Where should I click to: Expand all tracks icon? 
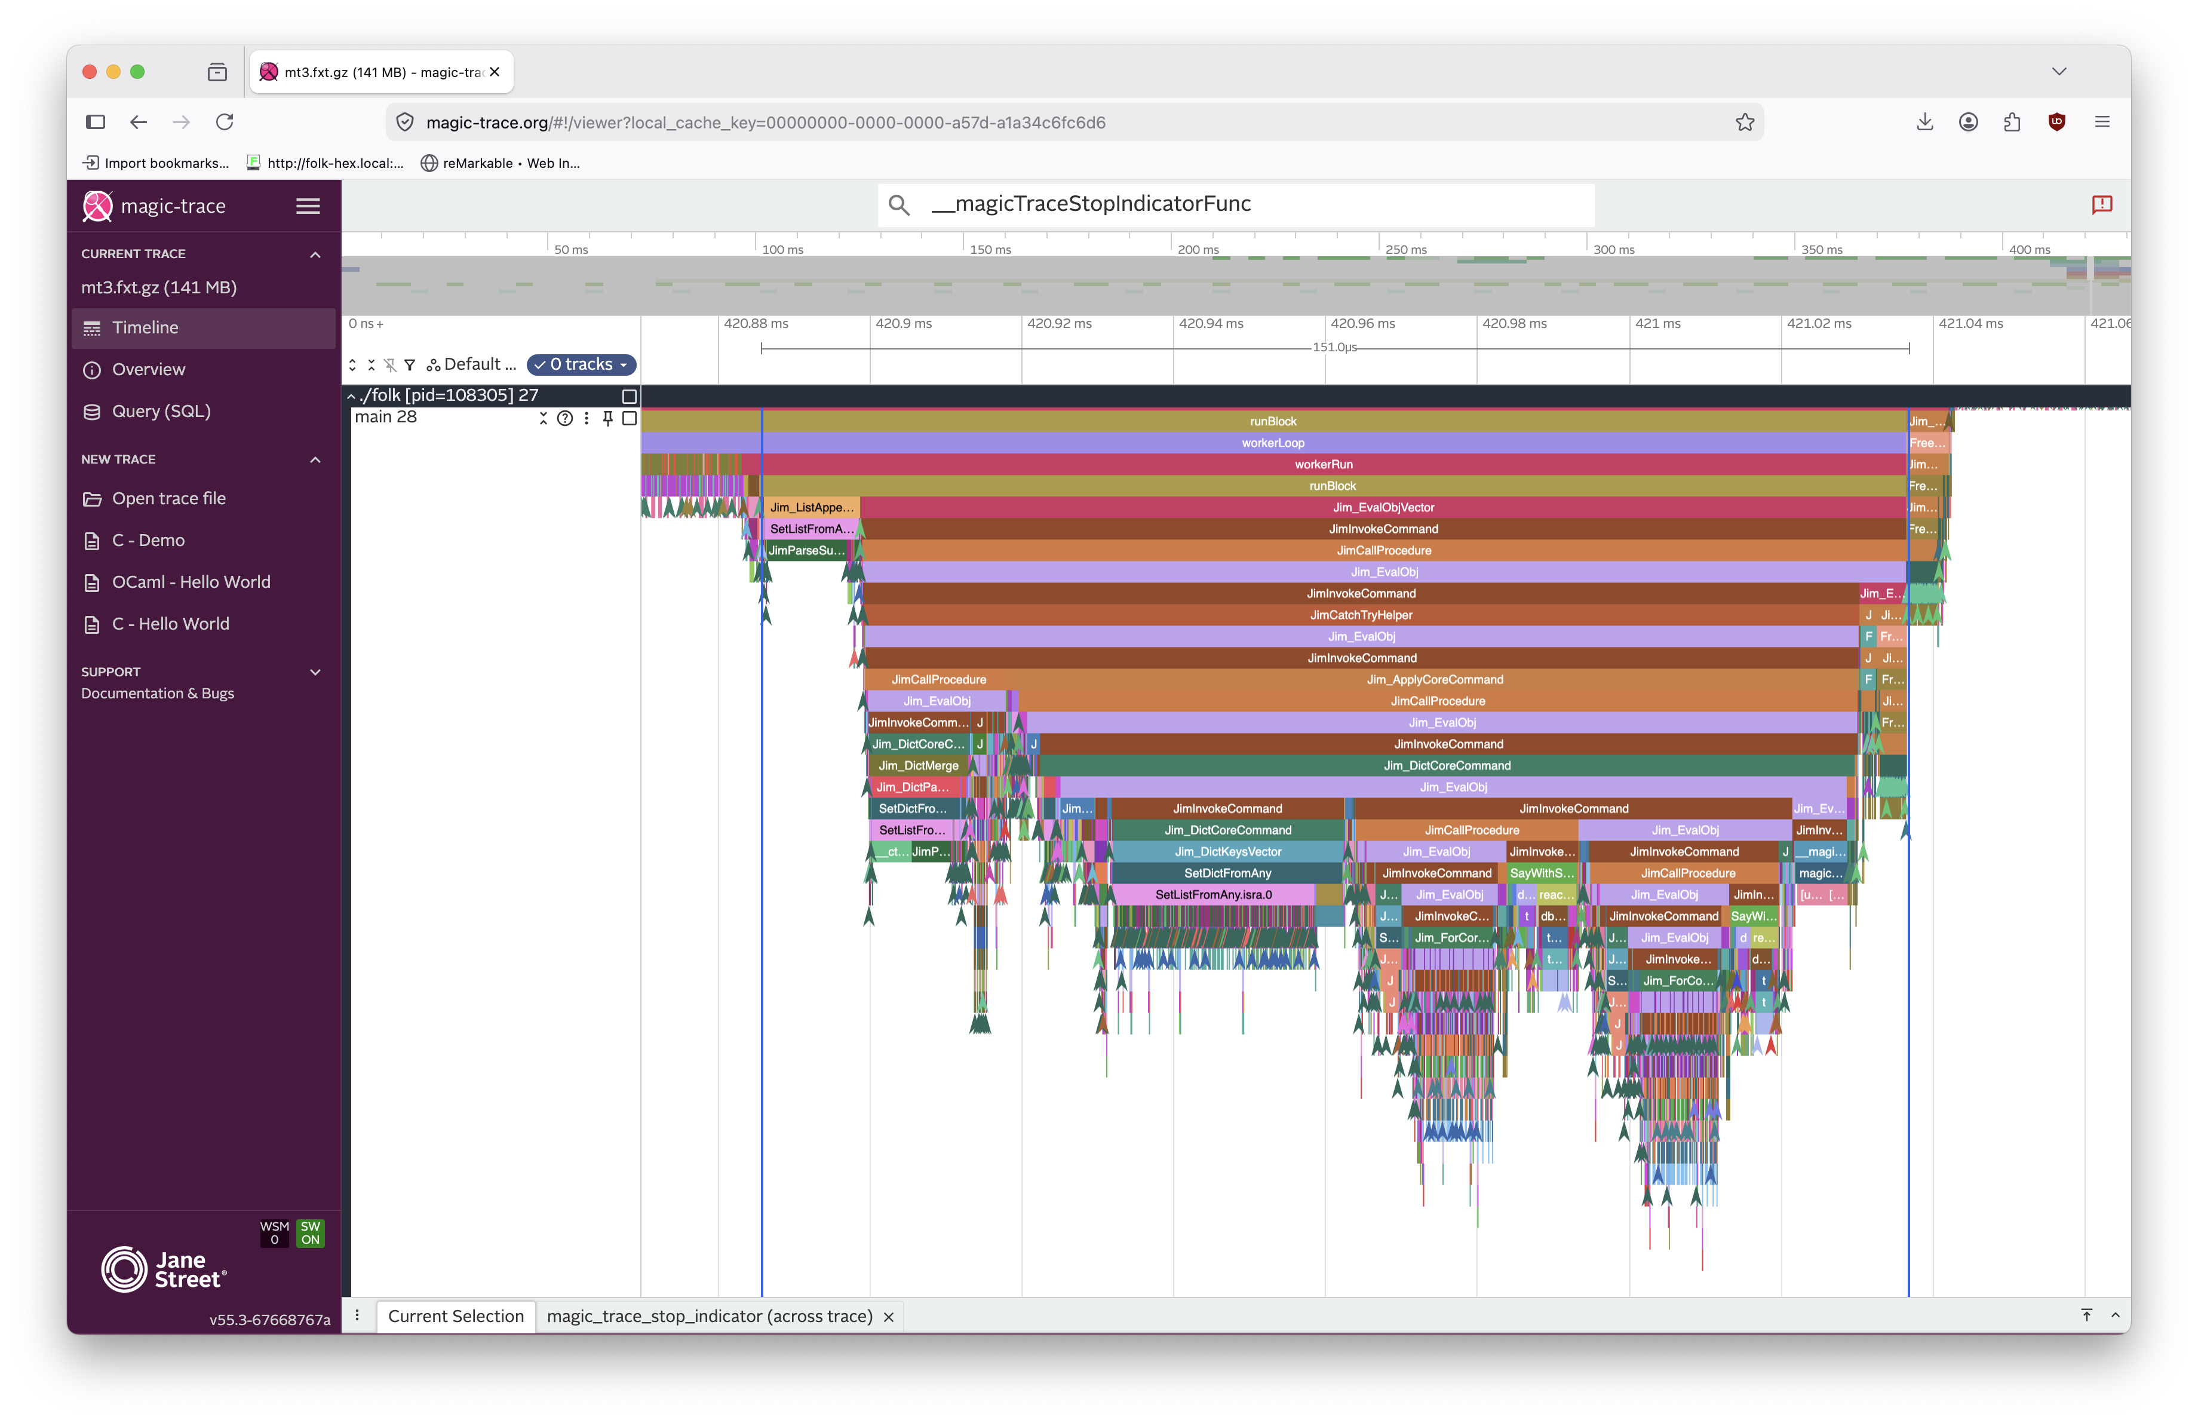(x=352, y=365)
